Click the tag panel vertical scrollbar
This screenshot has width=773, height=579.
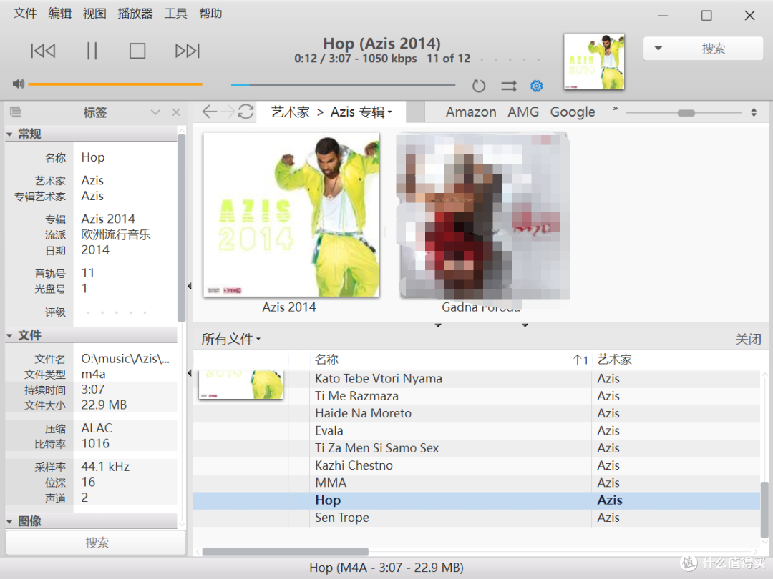click(x=181, y=229)
